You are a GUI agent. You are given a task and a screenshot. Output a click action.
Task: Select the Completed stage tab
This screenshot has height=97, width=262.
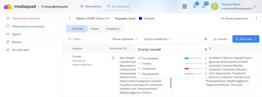[112, 29]
